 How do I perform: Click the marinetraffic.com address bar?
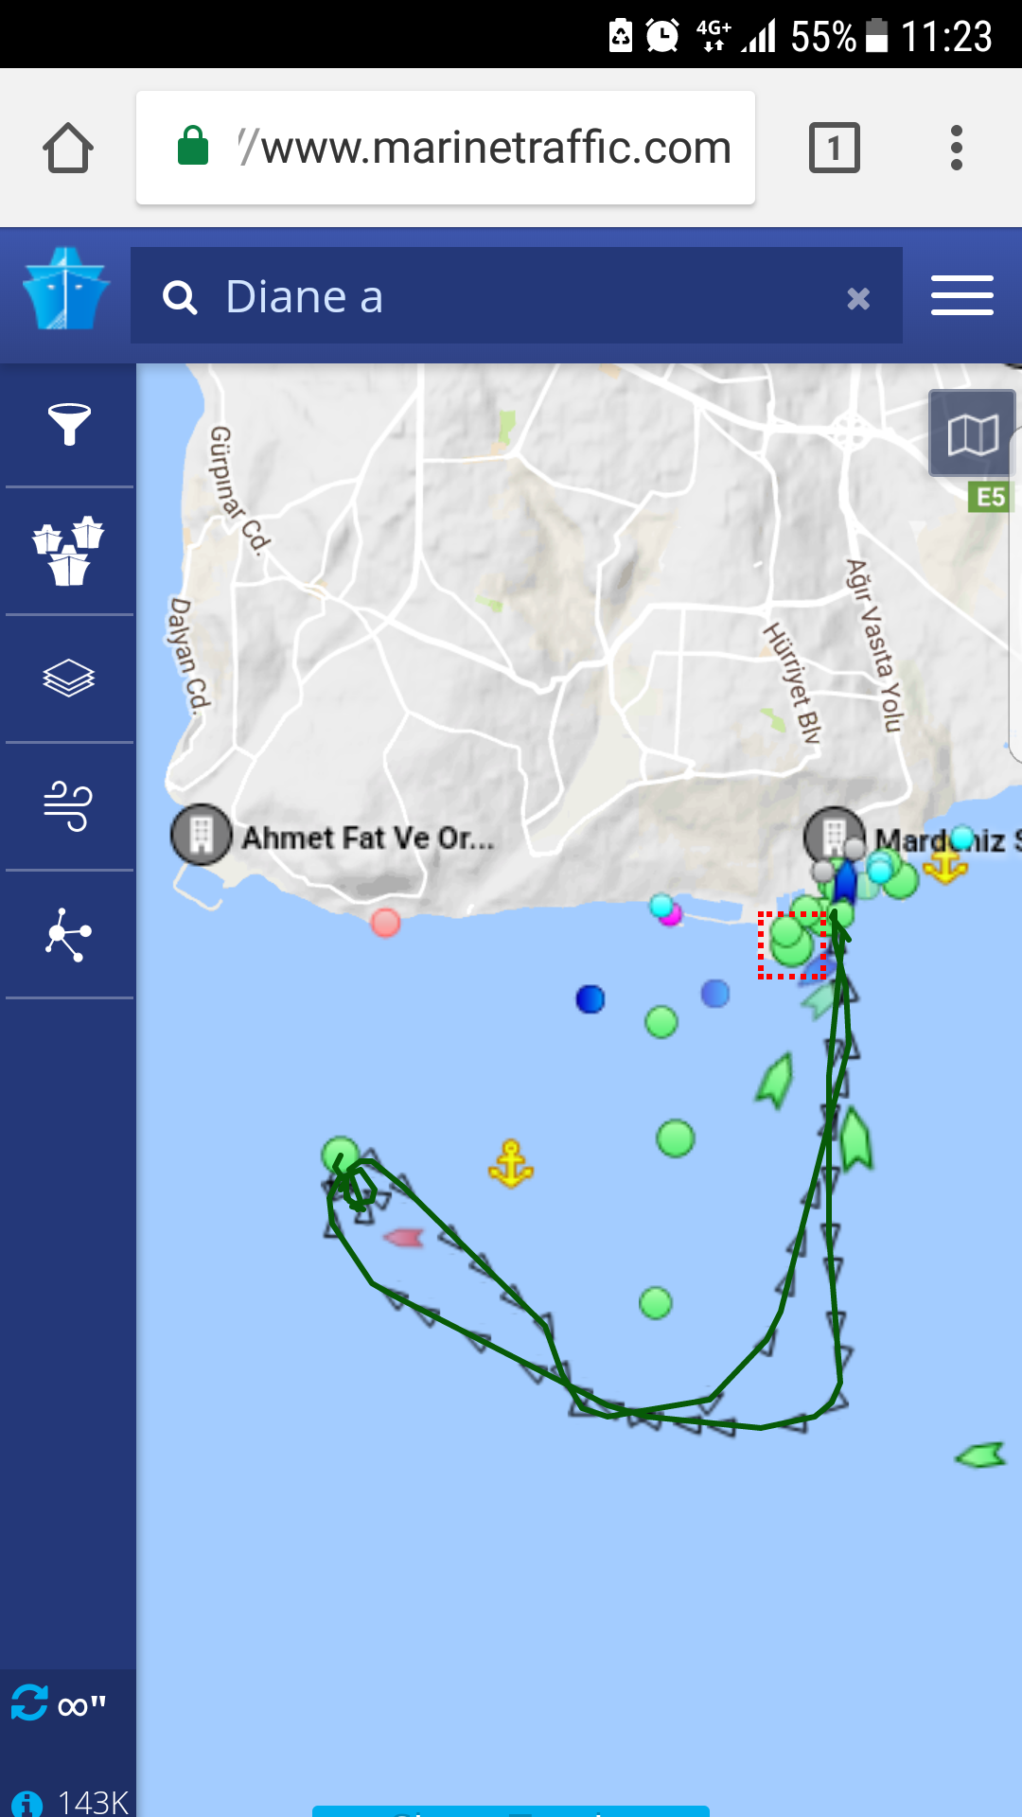tap(446, 148)
